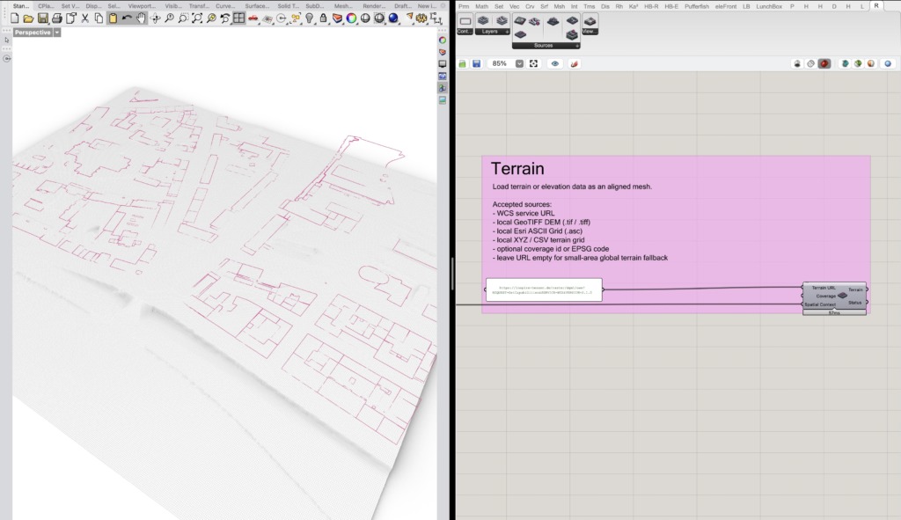Screen dimensions: 901x520
Task: Click the Perspective viewport label
Action: [x=33, y=33]
